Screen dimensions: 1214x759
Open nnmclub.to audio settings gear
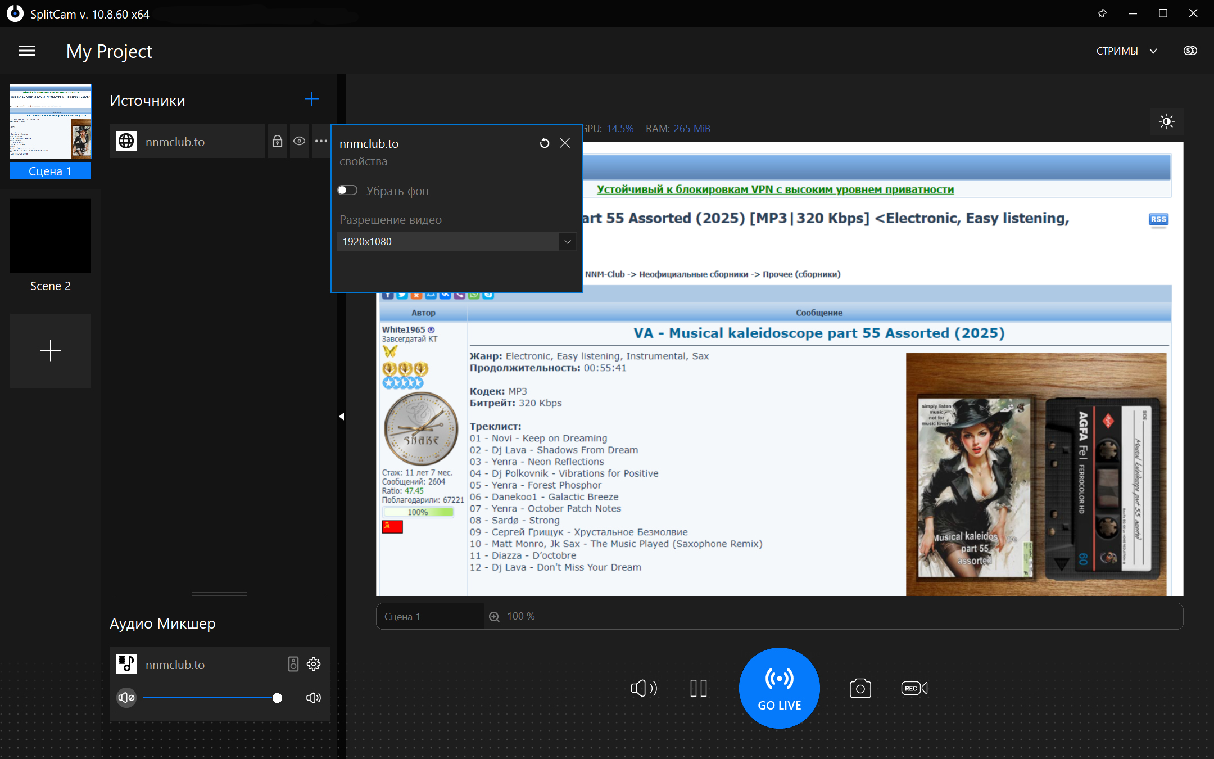coord(314,664)
